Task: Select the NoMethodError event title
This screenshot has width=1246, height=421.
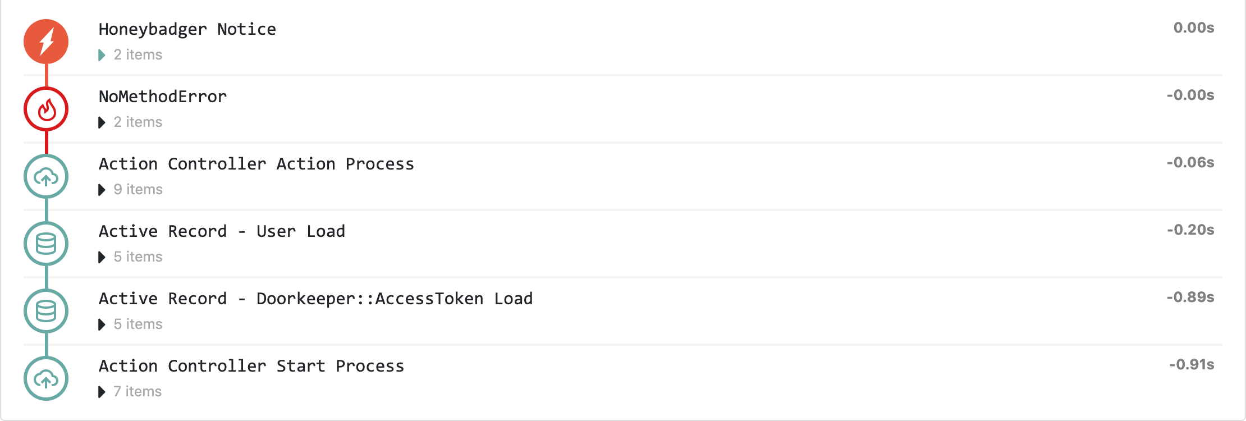Action: tap(163, 97)
